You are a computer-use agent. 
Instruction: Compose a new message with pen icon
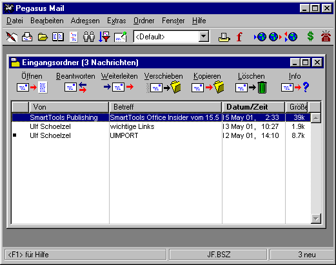[12, 37]
